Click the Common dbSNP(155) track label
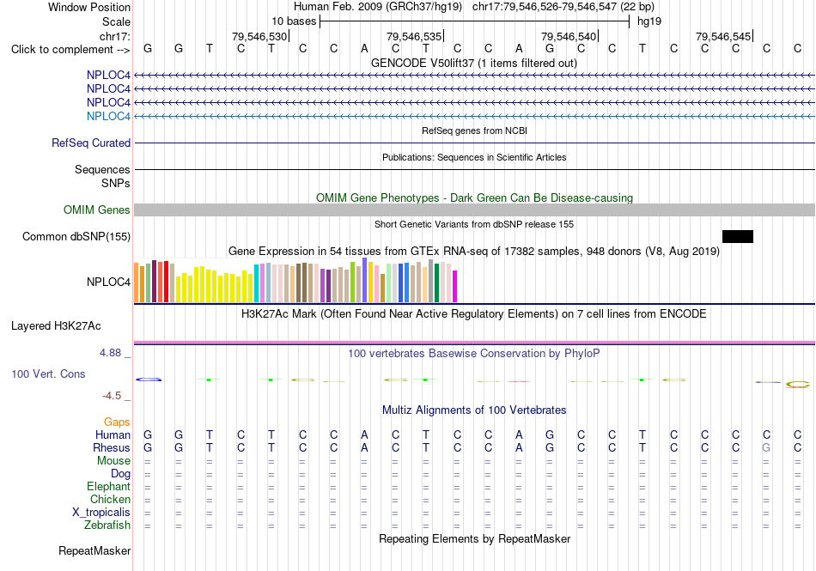The image size is (816, 571). pyautogui.click(x=76, y=237)
